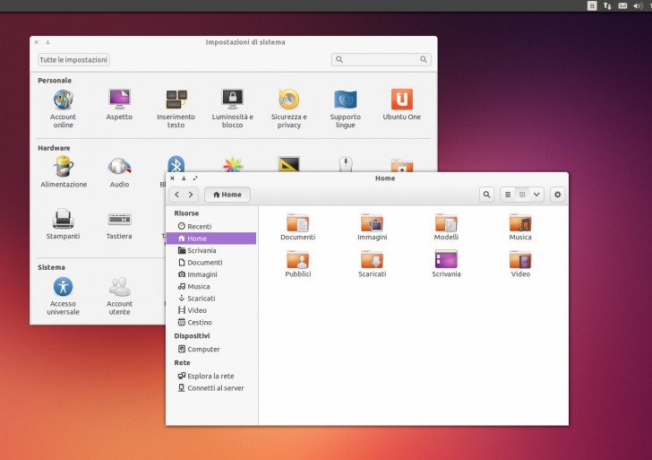Open the Aspetto appearance settings
The image size is (652, 460).
tap(119, 101)
